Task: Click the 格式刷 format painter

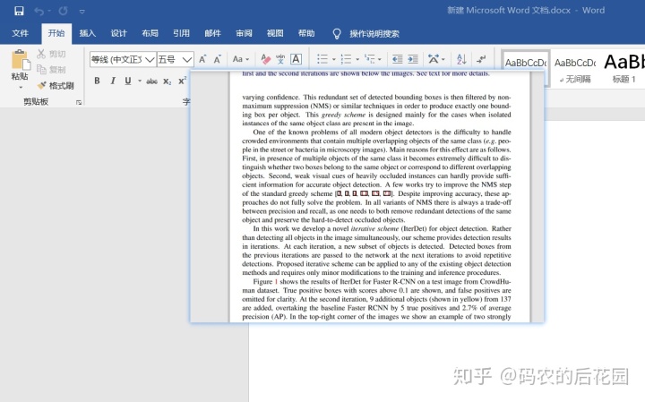Action: pyautogui.click(x=56, y=85)
